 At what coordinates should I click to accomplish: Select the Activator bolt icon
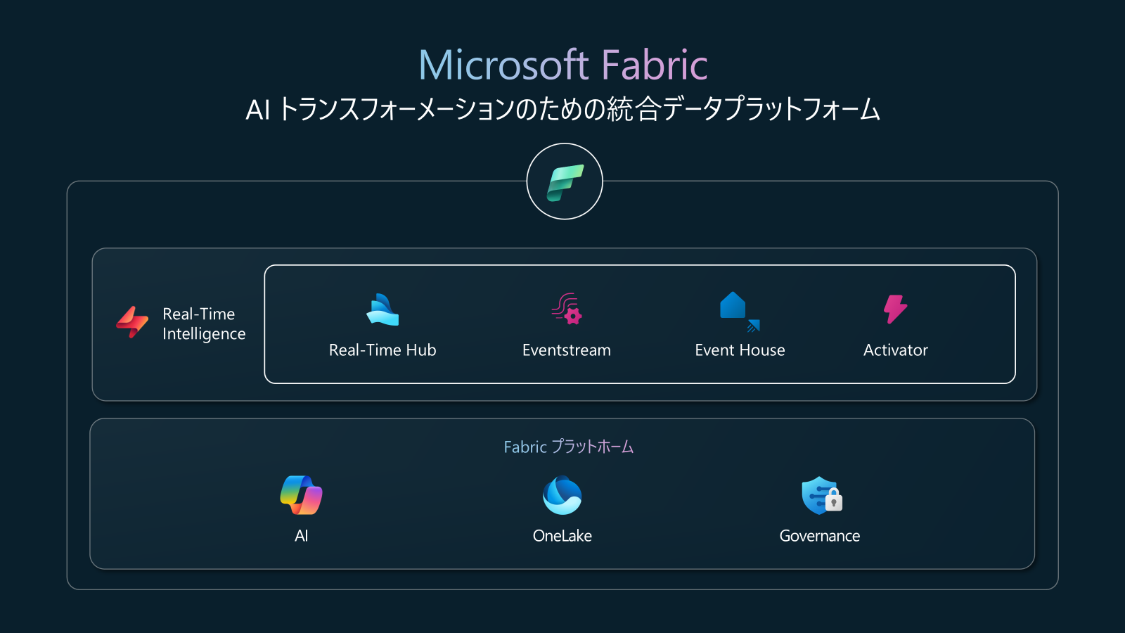point(895,309)
